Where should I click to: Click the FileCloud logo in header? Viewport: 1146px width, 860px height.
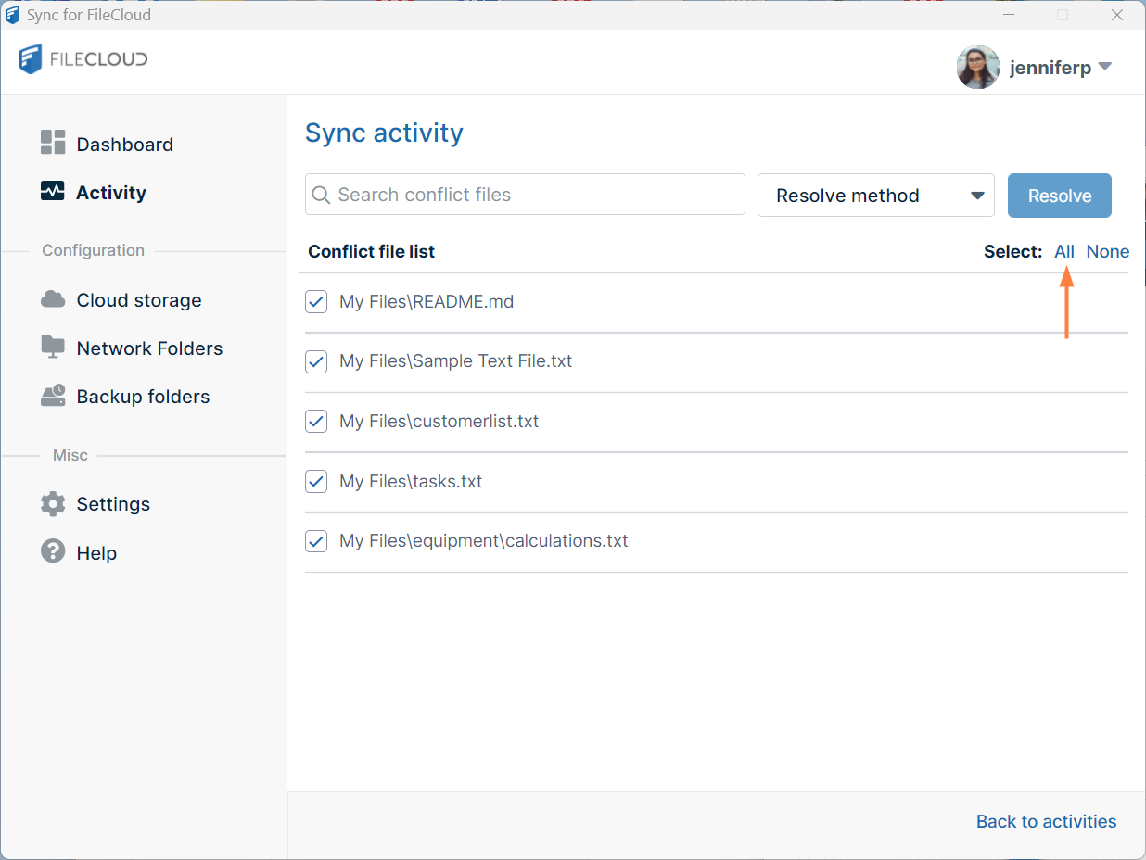83,60
